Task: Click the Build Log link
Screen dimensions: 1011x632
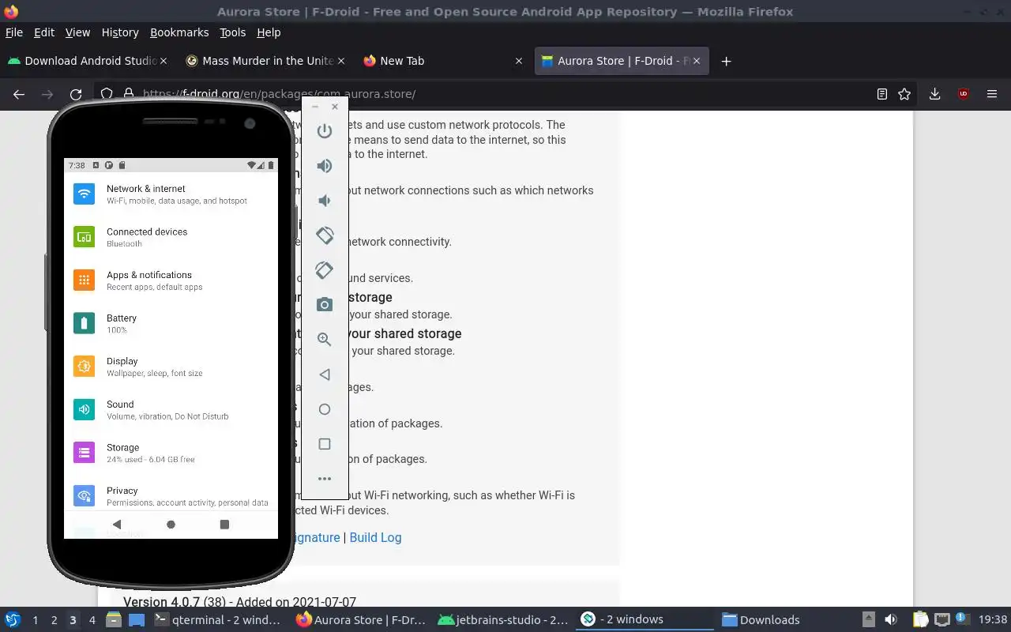Action: click(375, 537)
